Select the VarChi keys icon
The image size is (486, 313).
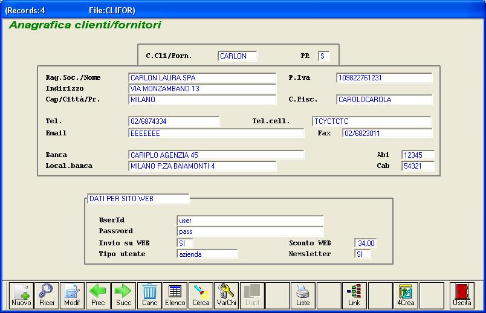[x=227, y=295]
